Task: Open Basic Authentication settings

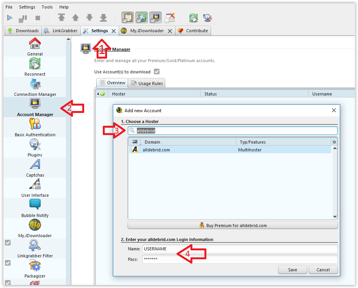Action: pyautogui.click(x=35, y=127)
